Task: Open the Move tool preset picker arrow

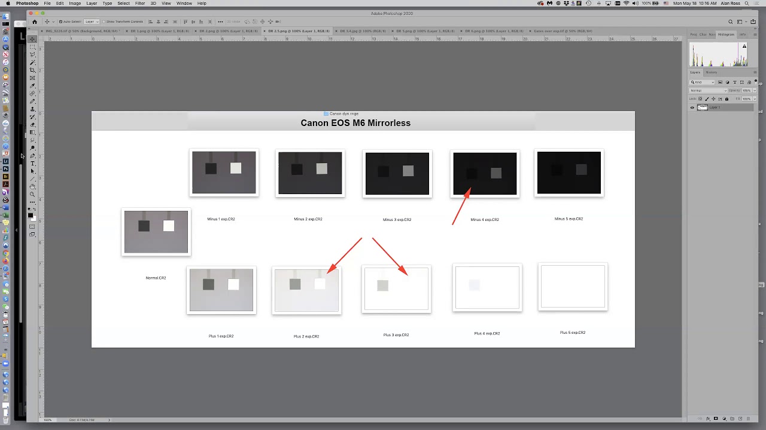Action: point(53,21)
